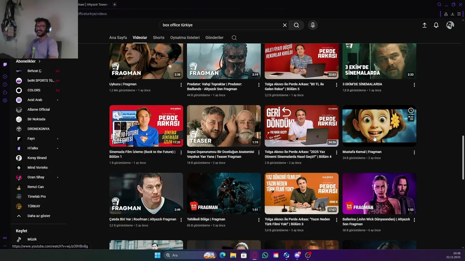Click the Ballerina Altyazılı Son Fragman title

coord(376,221)
